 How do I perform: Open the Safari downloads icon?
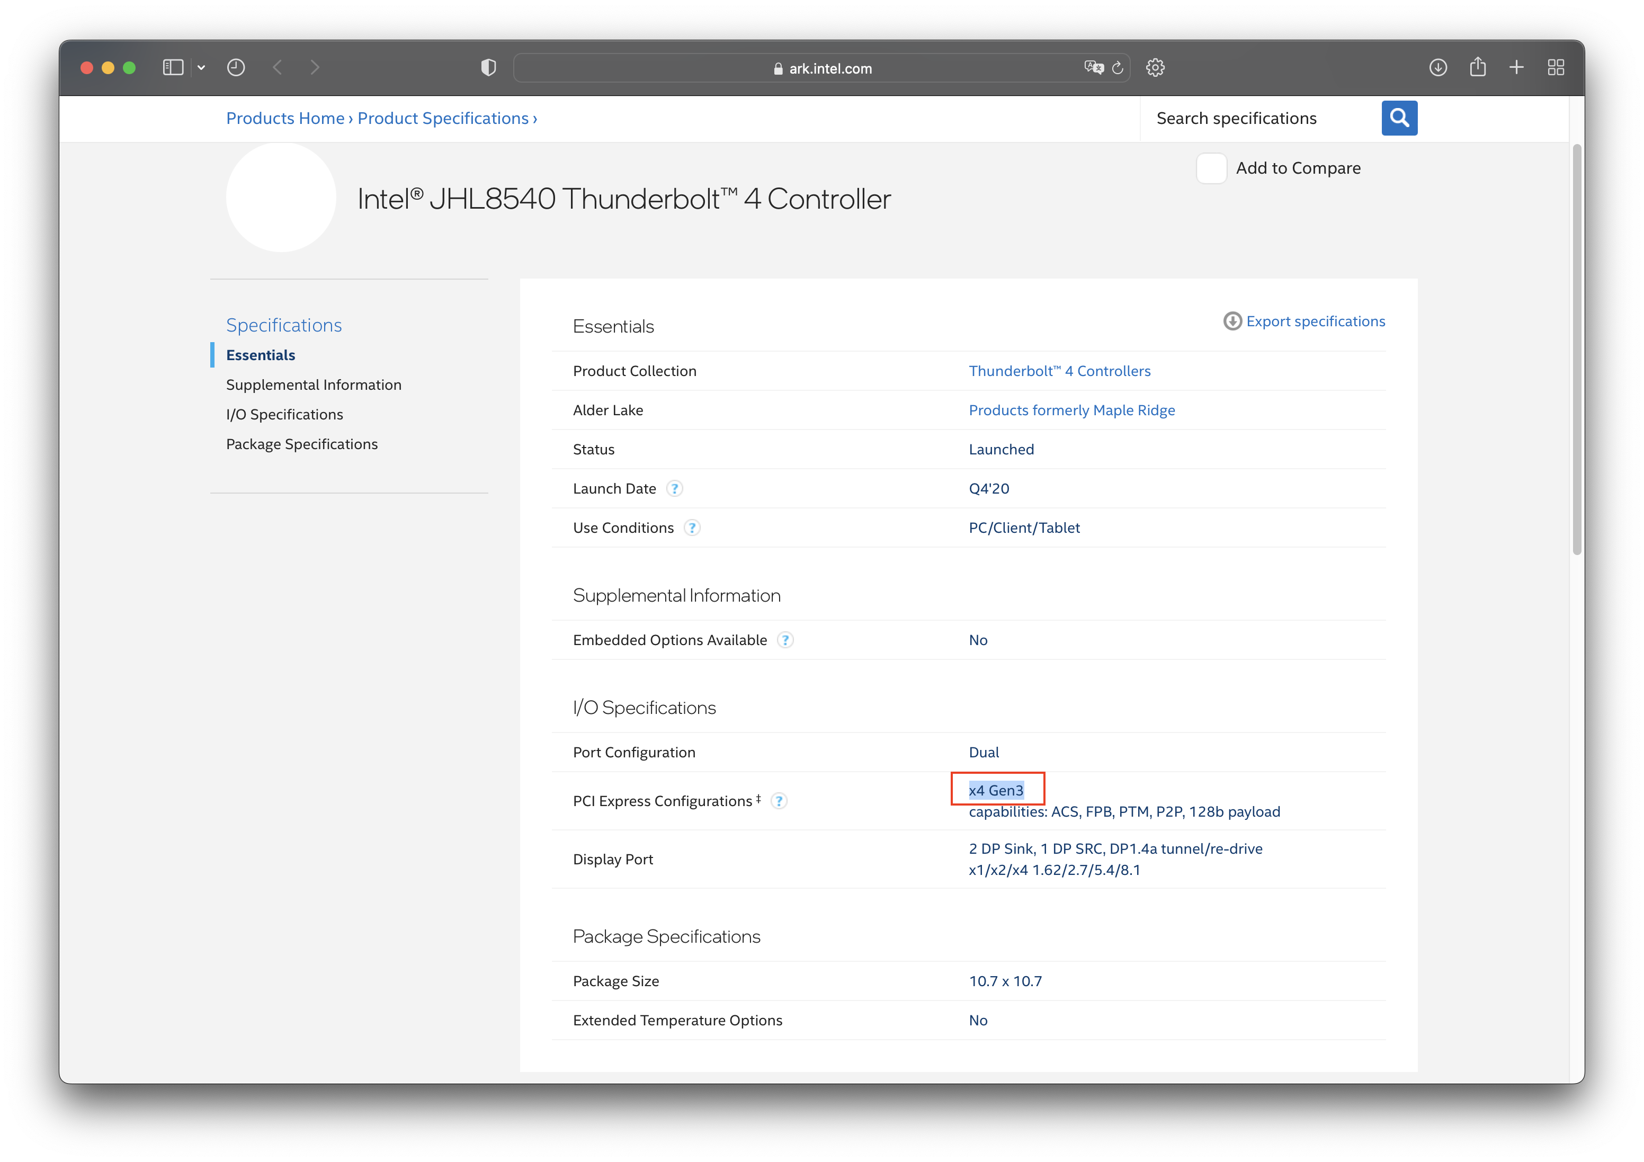[1438, 67]
